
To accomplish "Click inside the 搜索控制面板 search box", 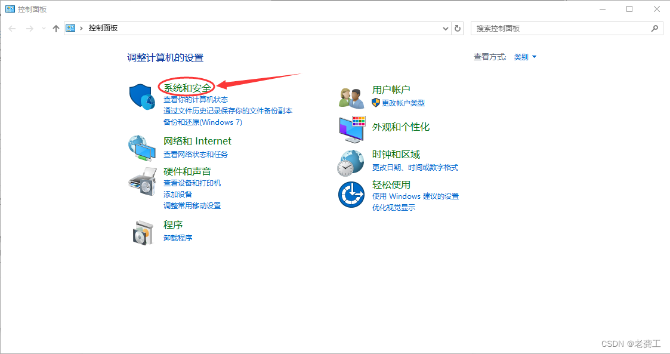I will pyautogui.click(x=567, y=27).
